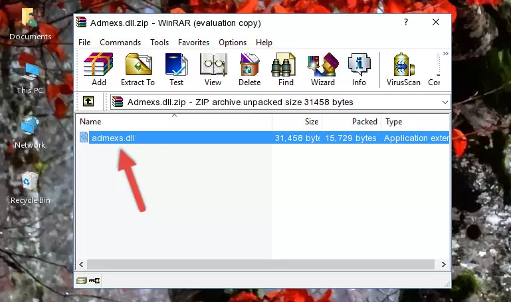Click the horizontal scrollbar left arrow

click(x=82, y=264)
